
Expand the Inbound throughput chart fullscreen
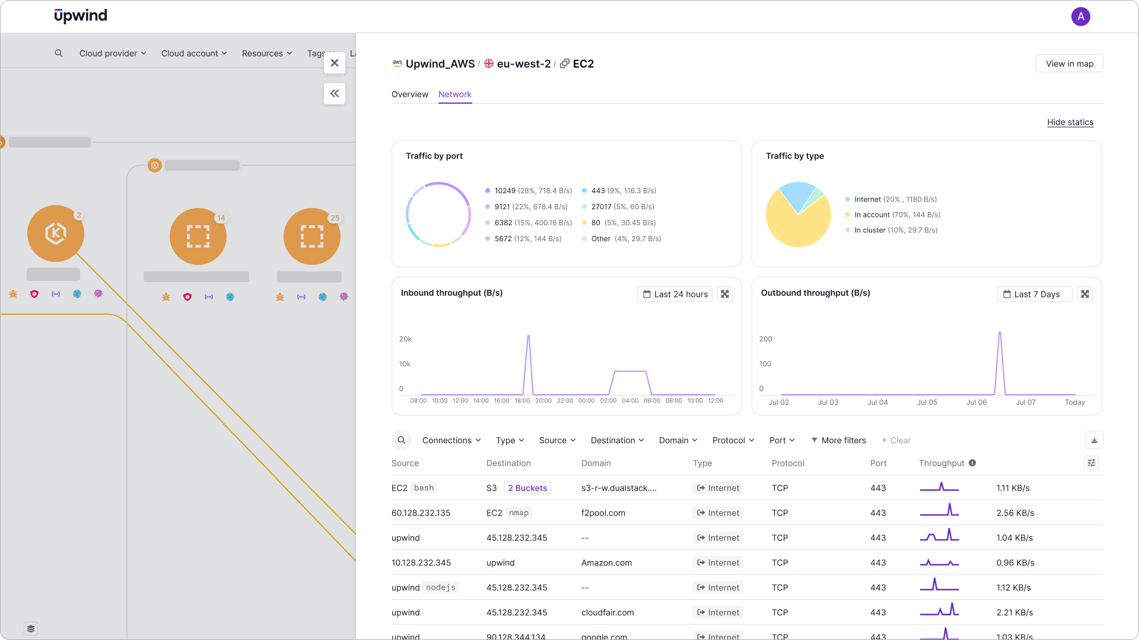click(x=725, y=294)
